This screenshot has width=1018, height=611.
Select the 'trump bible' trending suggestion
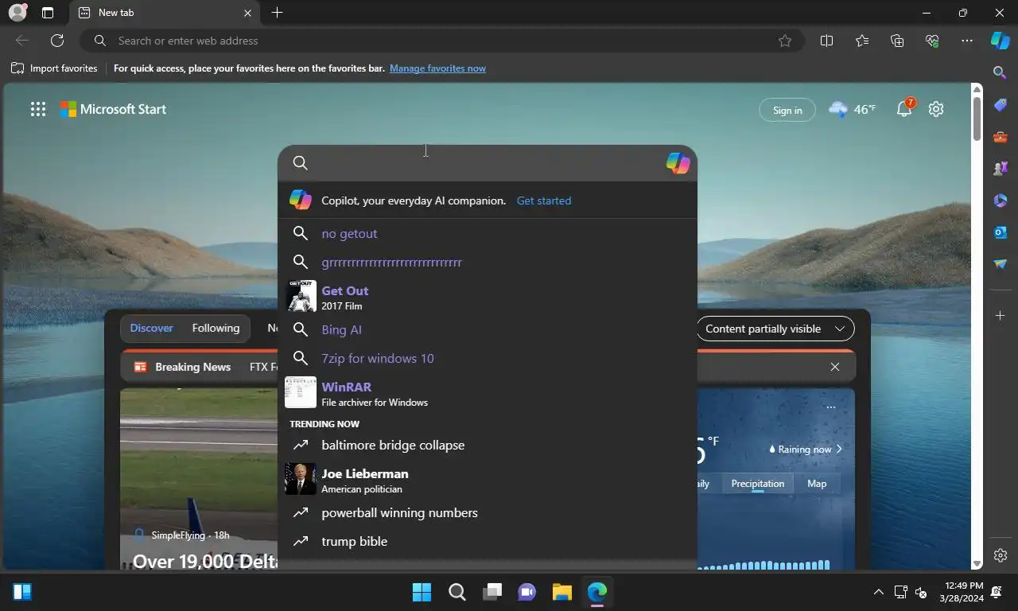[x=488, y=541]
